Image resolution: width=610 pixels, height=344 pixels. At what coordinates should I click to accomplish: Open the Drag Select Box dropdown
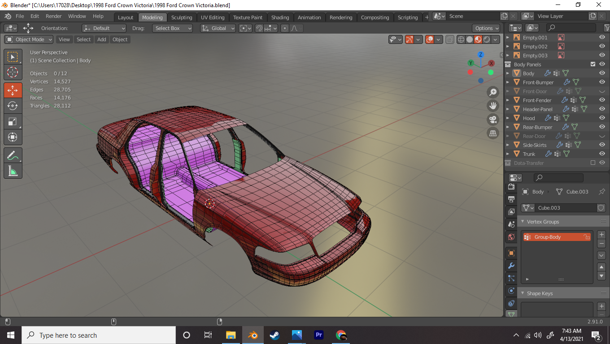[172, 28]
